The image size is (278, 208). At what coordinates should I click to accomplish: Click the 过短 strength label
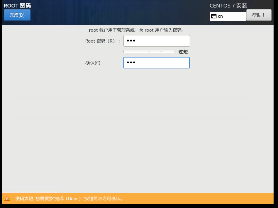point(183,52)
